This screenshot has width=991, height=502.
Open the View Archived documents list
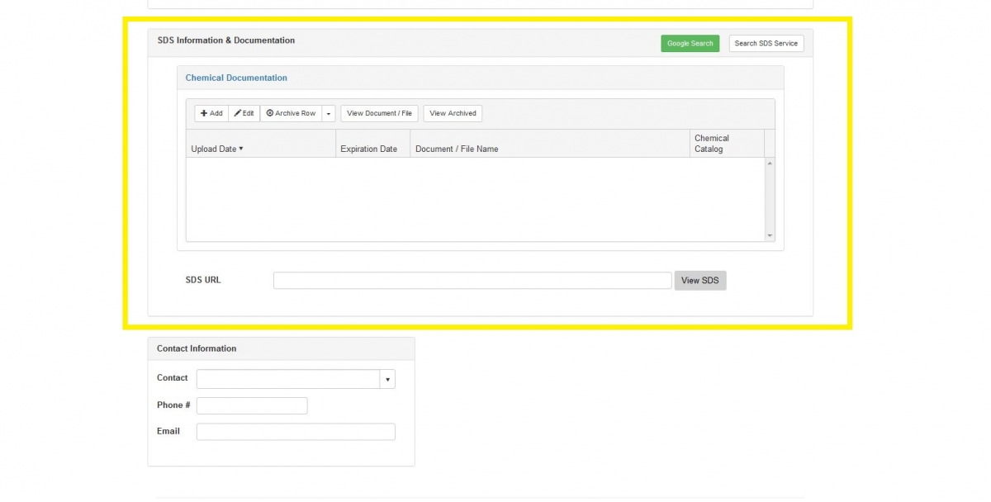452,113
